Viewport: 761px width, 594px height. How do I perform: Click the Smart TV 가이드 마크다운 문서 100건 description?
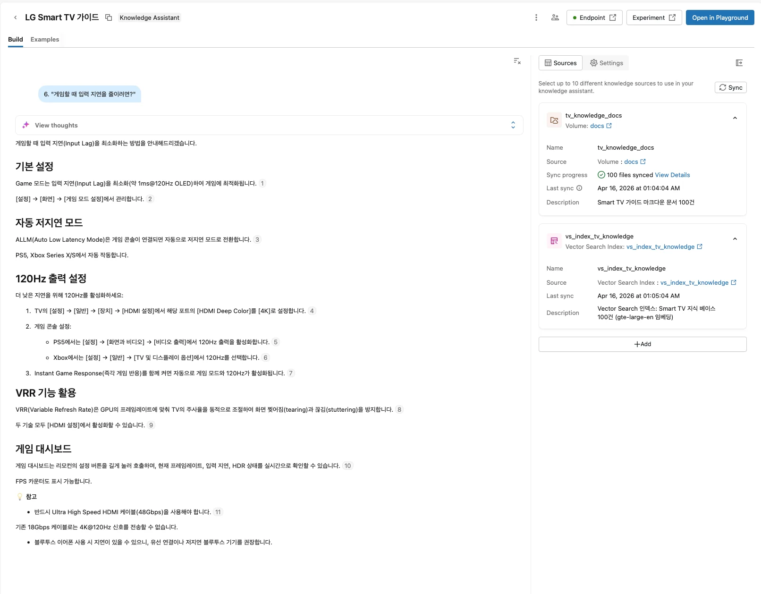tap(646, 202)
